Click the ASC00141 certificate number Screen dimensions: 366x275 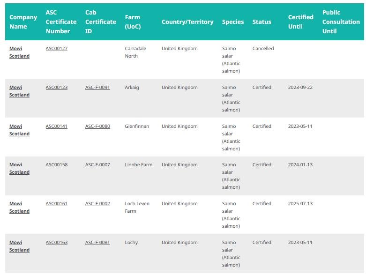click(56, 126)
